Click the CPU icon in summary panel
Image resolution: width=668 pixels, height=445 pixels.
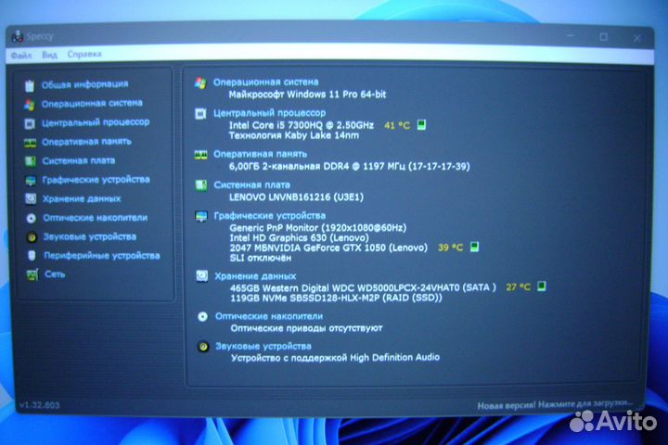pos(200,114)
